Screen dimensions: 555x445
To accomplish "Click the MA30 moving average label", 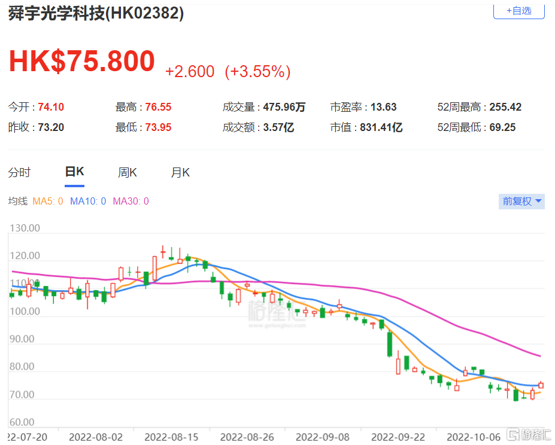I will pos(131,202).
